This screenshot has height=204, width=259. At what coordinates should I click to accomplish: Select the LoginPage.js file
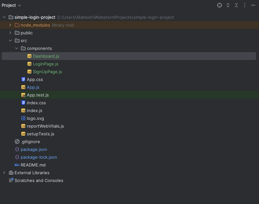click(x=46, y=64)
